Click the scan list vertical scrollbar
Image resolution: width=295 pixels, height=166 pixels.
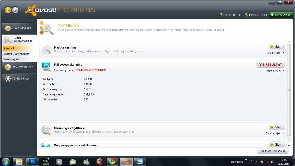click(289, 90)
